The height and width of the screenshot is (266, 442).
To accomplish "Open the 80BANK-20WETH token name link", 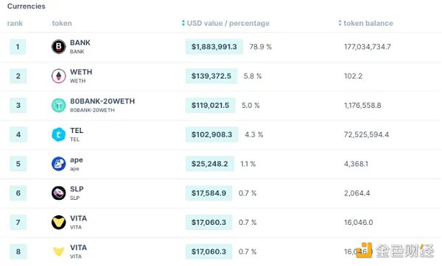I will (x=102, y=101).
